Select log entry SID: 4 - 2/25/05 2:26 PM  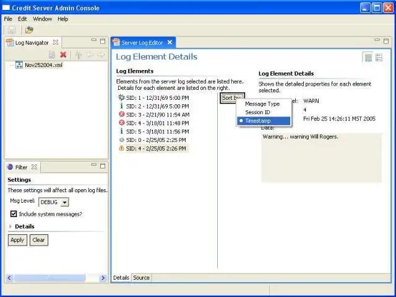pyautogui.click(x=156, y=149)
